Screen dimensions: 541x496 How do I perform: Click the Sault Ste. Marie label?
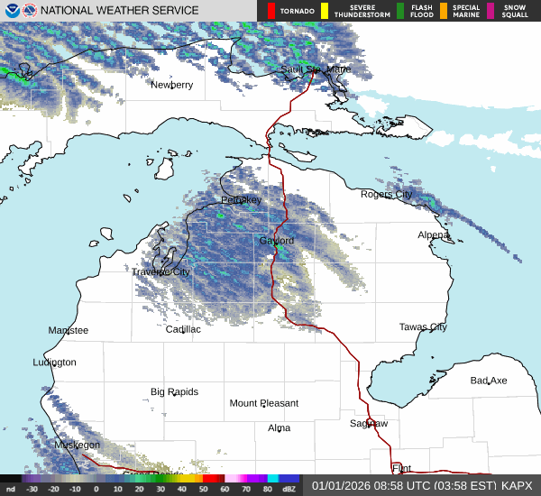(x=315, y=69)
